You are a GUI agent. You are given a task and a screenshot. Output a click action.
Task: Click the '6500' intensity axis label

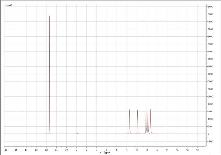tap(211, 37)
